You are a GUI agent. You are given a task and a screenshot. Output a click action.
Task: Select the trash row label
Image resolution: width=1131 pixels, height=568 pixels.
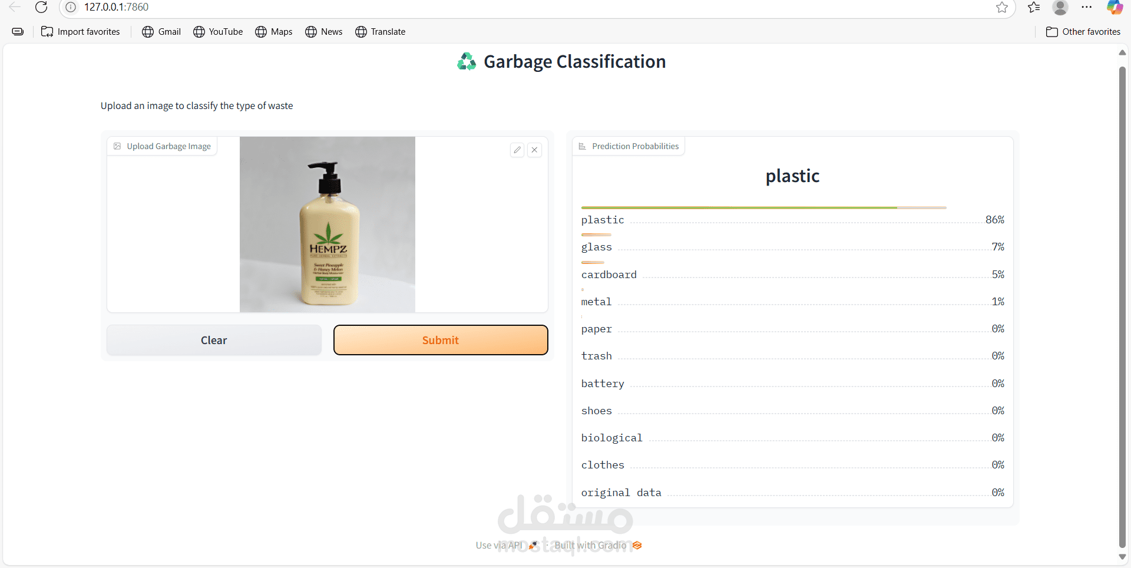597,356
